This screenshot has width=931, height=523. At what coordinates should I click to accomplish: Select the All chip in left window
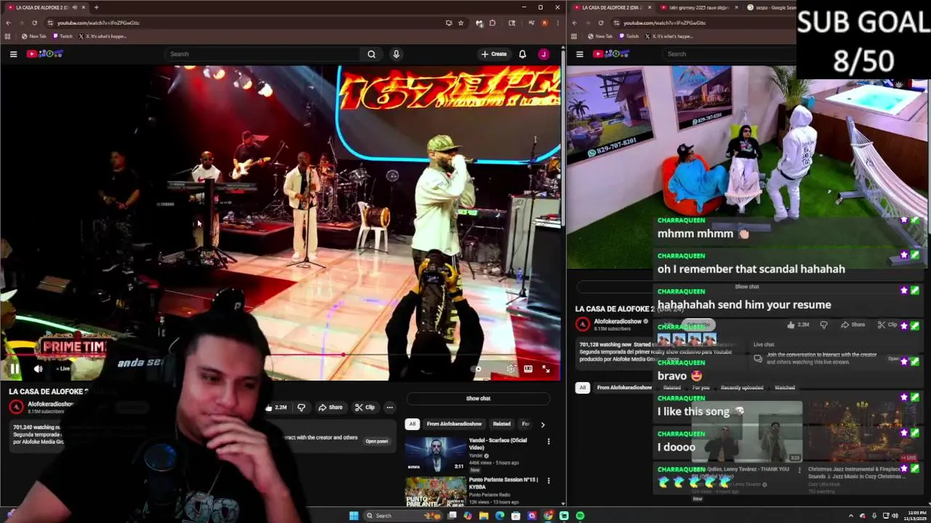click(x=412, y=423)
